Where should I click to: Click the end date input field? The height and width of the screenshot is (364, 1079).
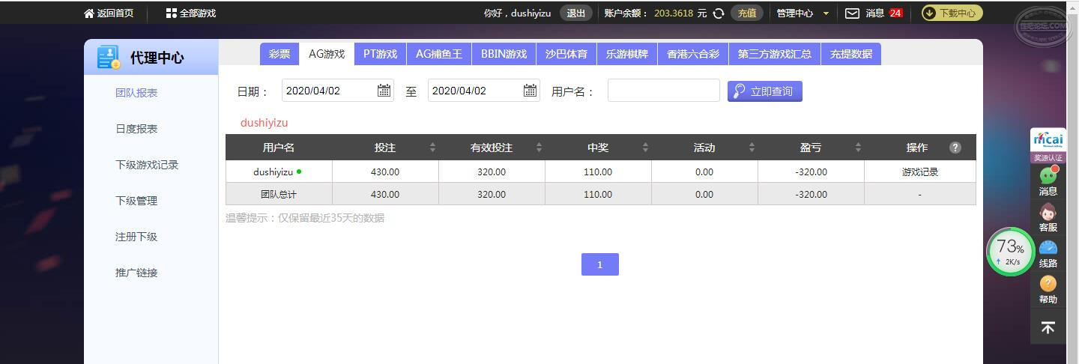pos(484,91)
